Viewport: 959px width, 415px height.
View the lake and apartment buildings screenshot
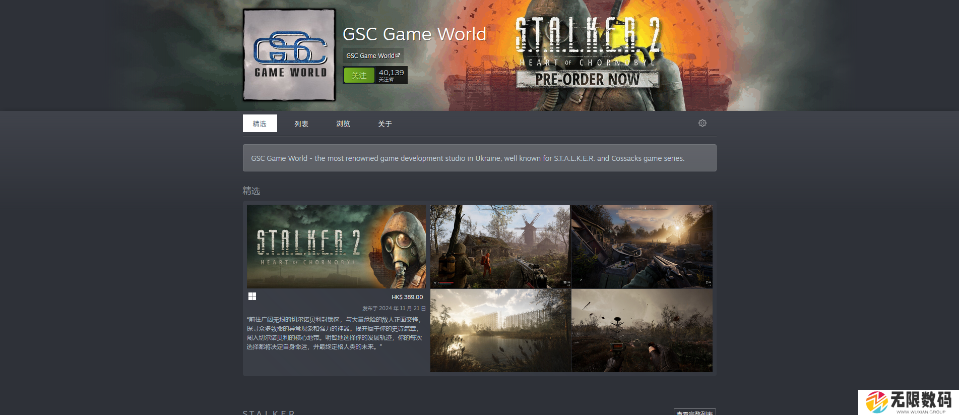tap(500, 330)
